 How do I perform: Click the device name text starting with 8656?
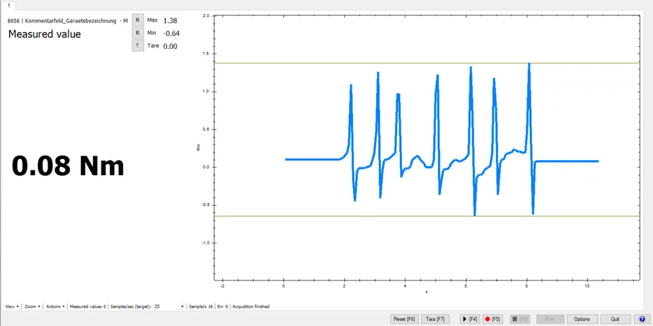(x=67, y=21)
